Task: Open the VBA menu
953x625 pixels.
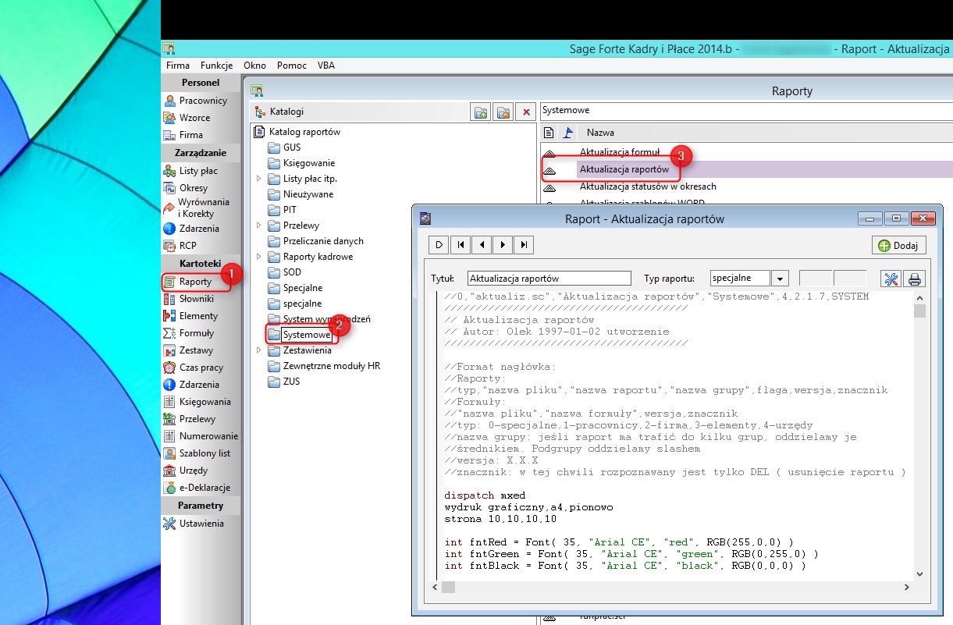Action: pyautogui.click(x=326, y=66)
